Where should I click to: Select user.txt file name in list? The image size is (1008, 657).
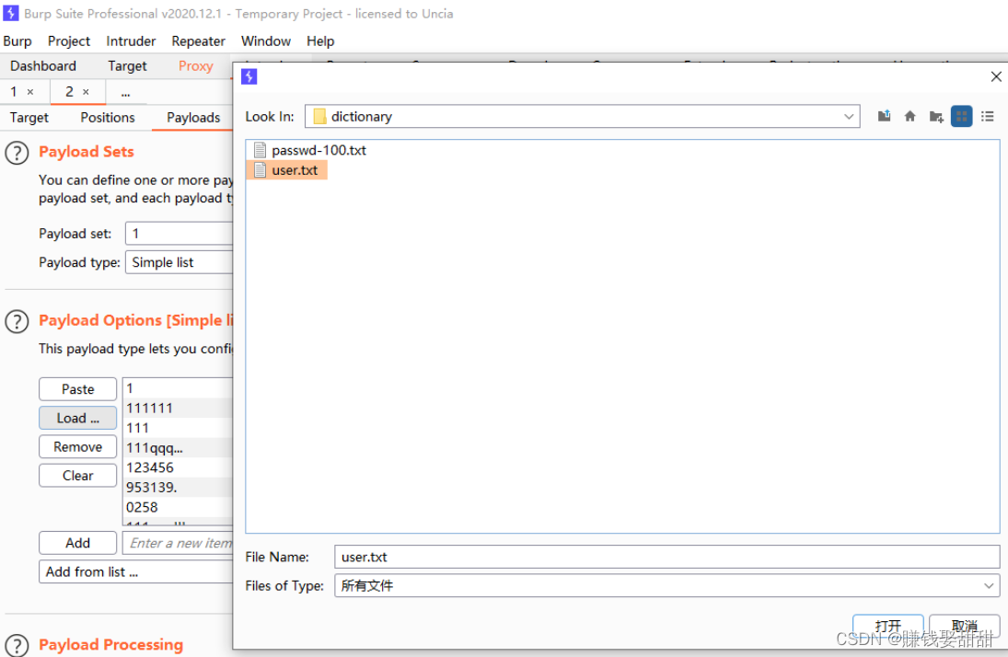coord(295,169)
